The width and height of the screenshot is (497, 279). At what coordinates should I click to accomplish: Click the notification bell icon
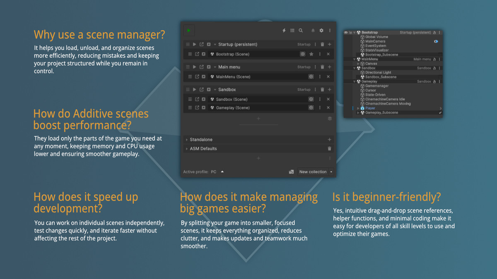(313, 31)
